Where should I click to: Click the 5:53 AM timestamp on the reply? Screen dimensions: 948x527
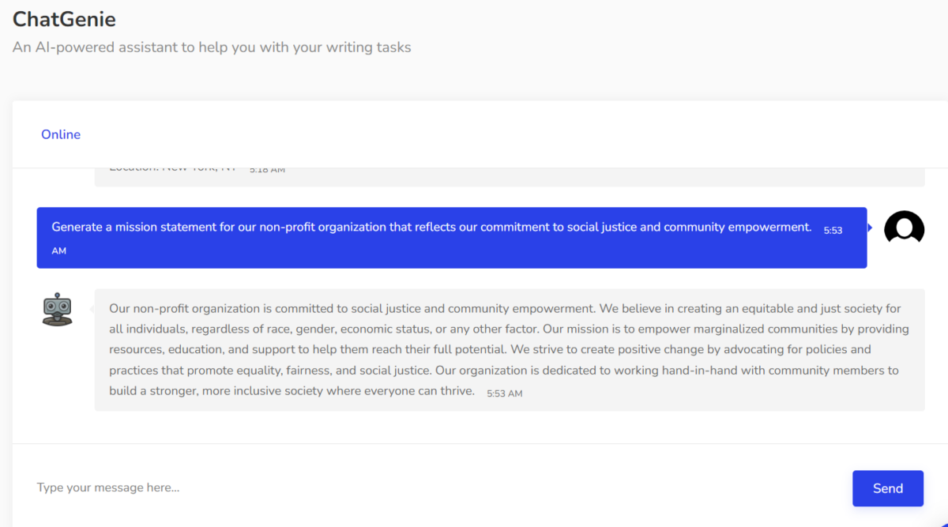[x=504, y=393]
